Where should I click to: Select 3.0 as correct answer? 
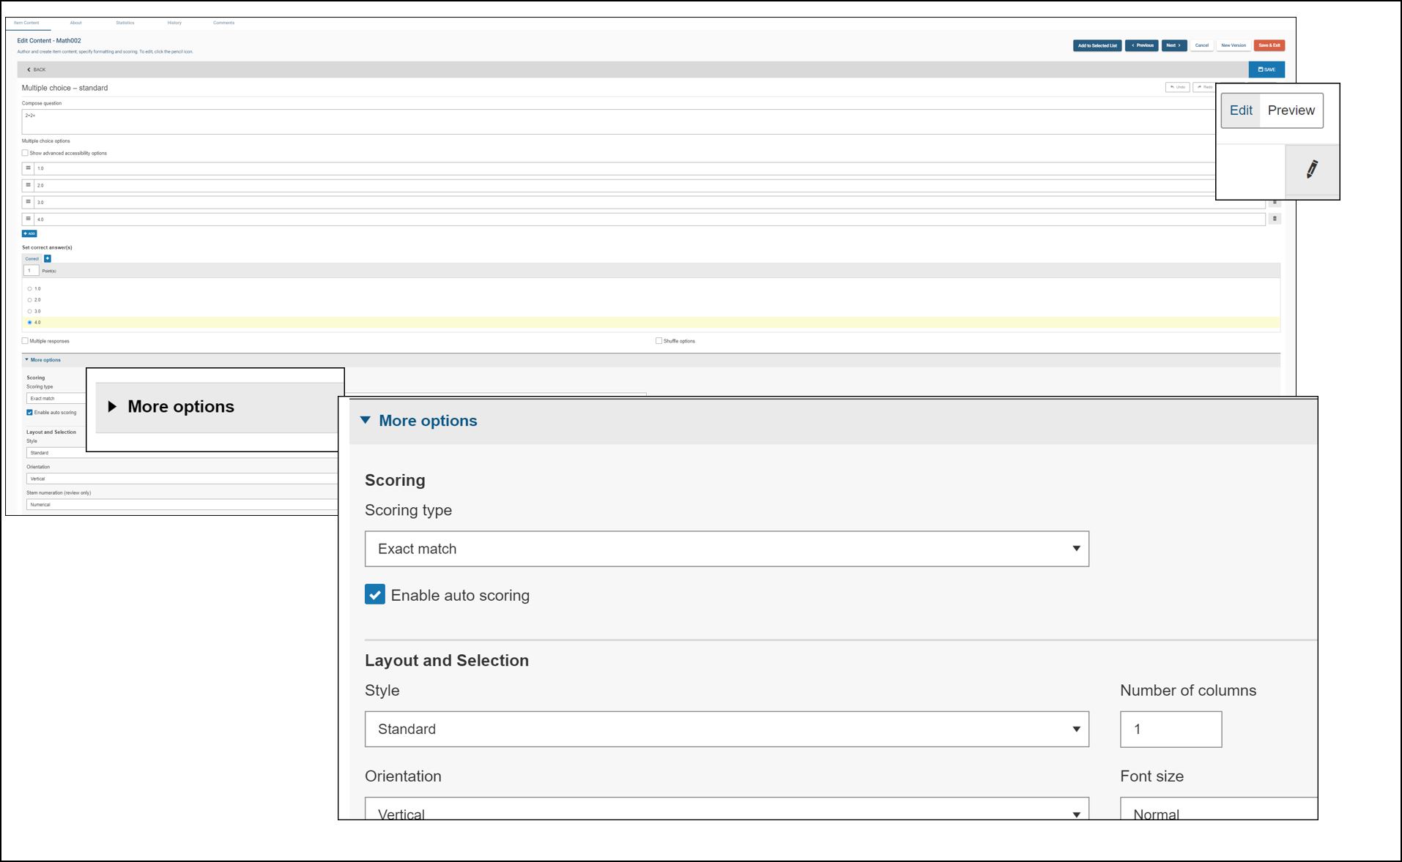(30, 311)
